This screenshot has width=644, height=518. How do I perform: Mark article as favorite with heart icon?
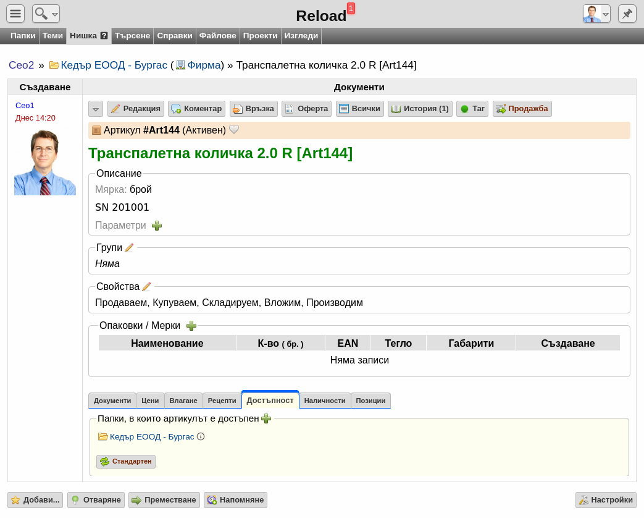[234, 130]
